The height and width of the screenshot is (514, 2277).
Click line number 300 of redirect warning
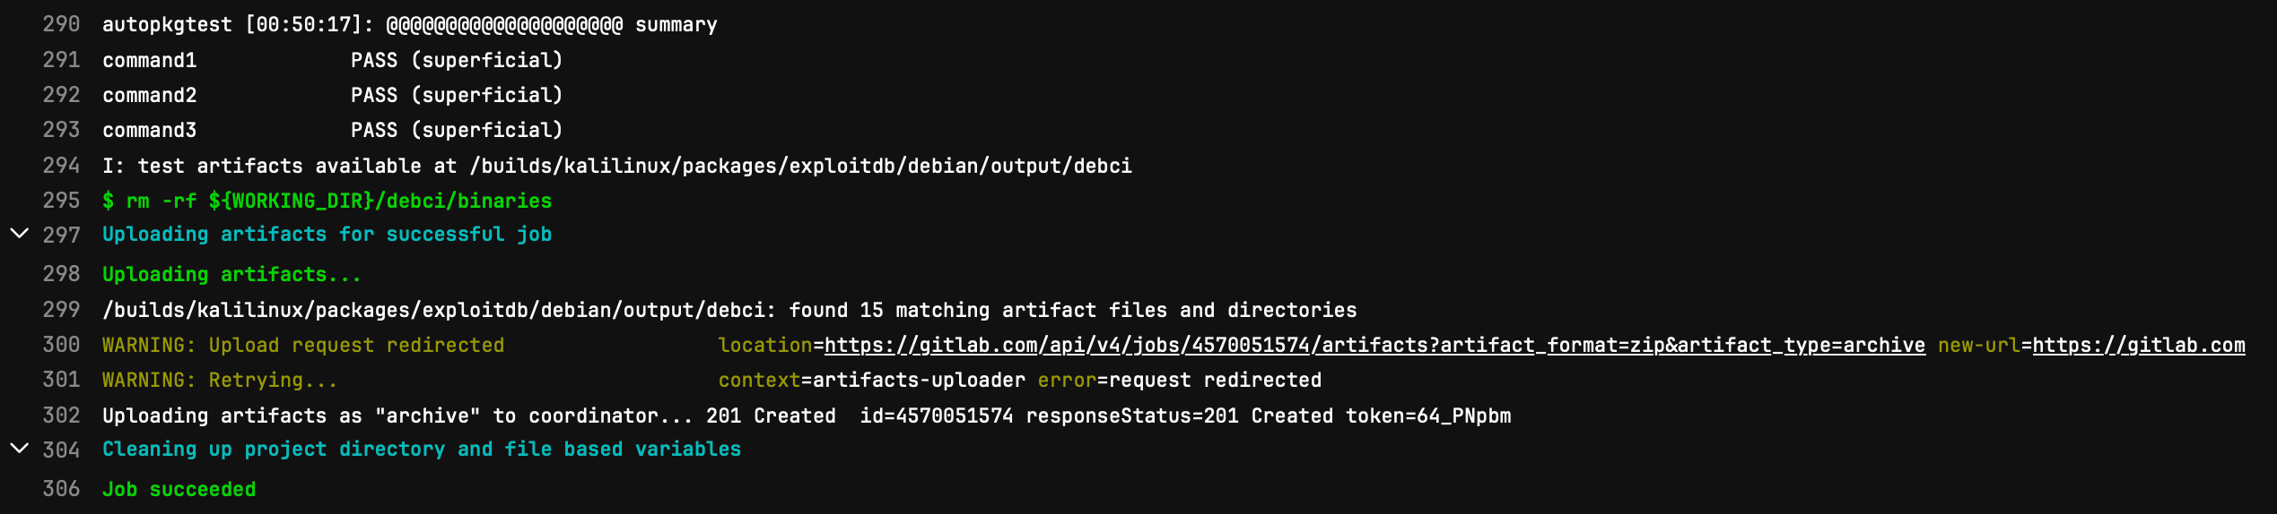[61, 345]
